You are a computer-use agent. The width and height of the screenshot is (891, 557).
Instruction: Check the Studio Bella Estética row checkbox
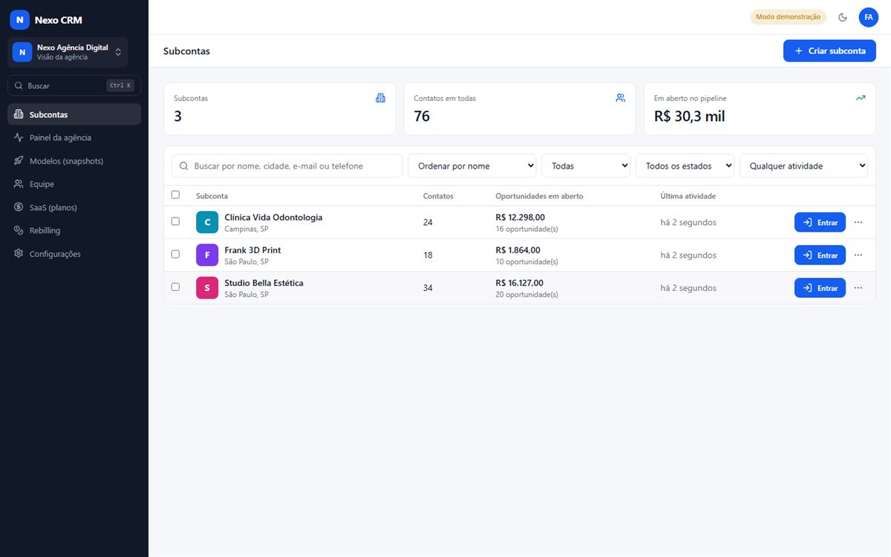(175, 287)
